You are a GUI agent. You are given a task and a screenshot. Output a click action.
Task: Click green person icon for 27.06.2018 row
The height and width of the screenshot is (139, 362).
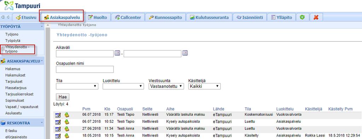66,129
